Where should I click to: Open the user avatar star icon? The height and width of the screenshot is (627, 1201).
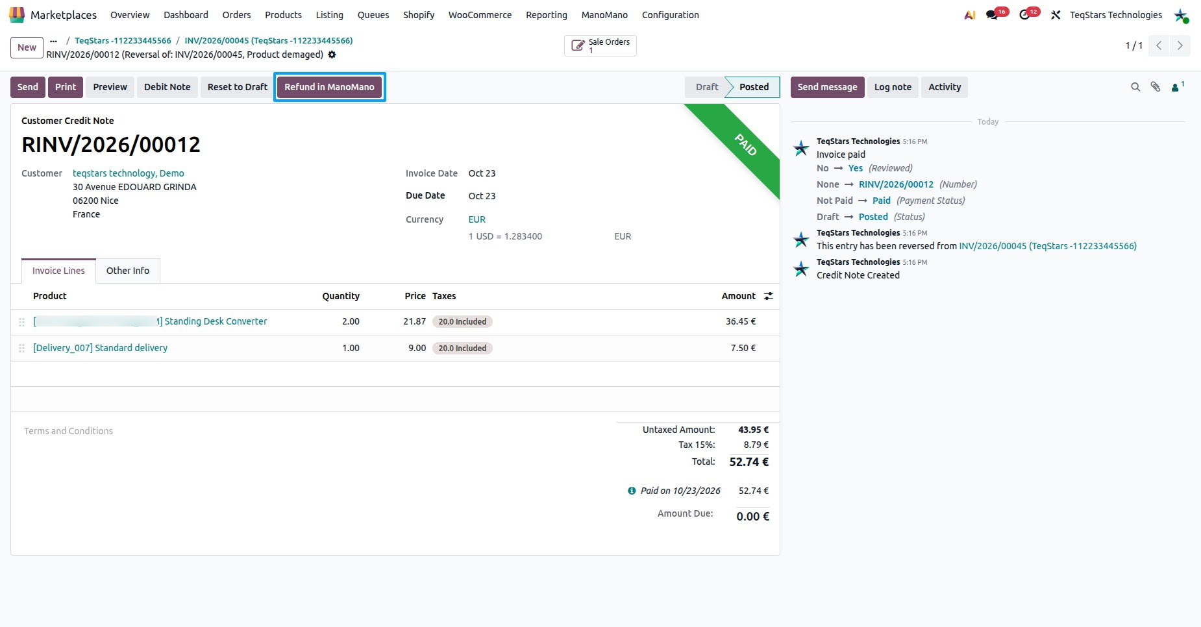click(x=1181, y=15)
